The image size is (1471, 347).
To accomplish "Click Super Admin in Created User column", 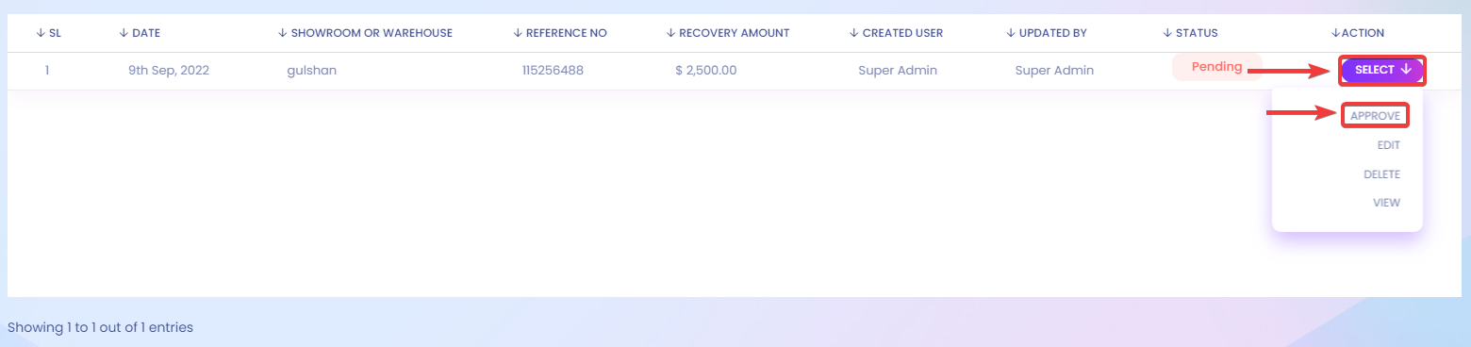I will click(898, 71).
